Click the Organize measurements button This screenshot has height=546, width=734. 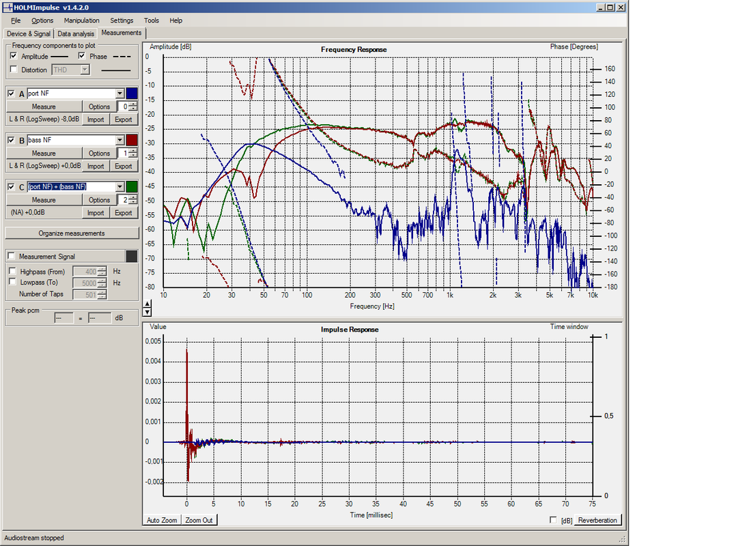tap(72, 233)
